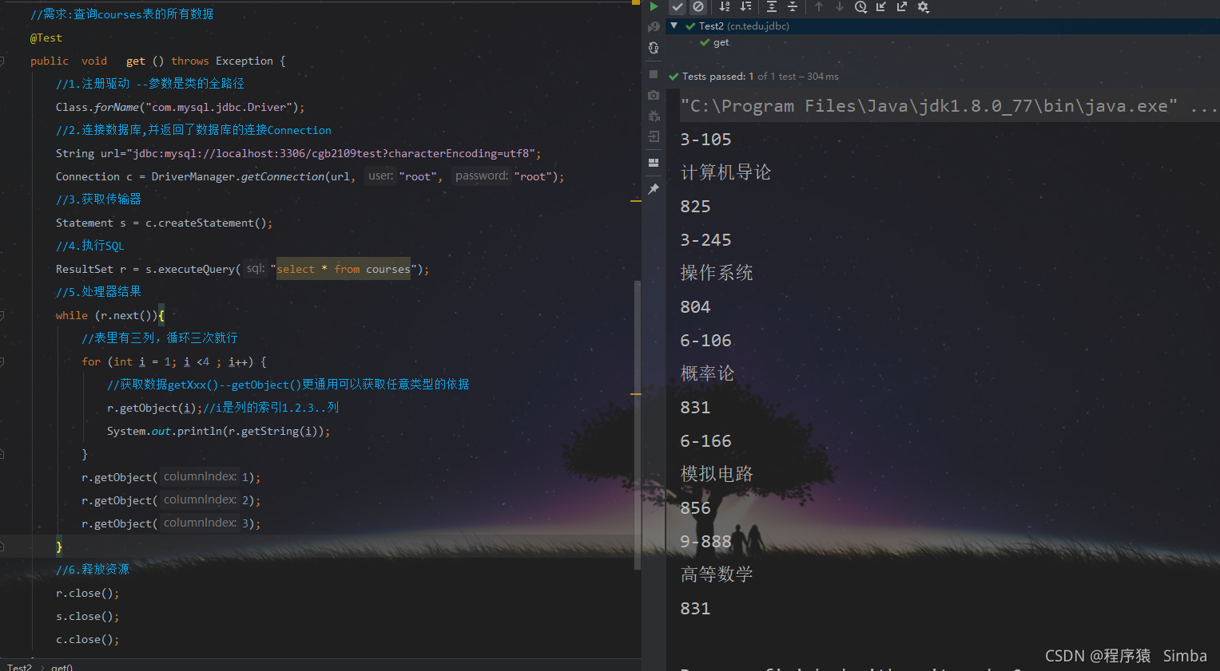Open import test results icon
The height and width of the screenshot is (671, 1220).
click(x=880, y=7)
